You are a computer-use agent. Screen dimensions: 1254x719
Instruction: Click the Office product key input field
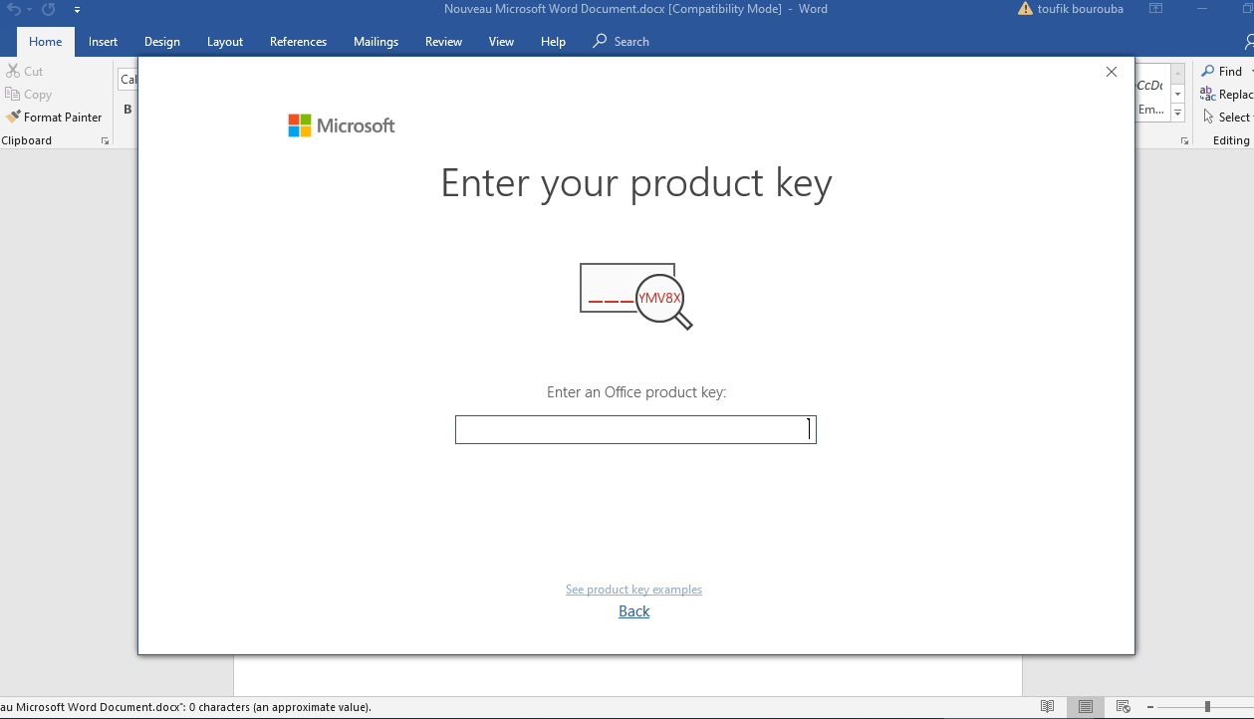[x=635, y=429]
